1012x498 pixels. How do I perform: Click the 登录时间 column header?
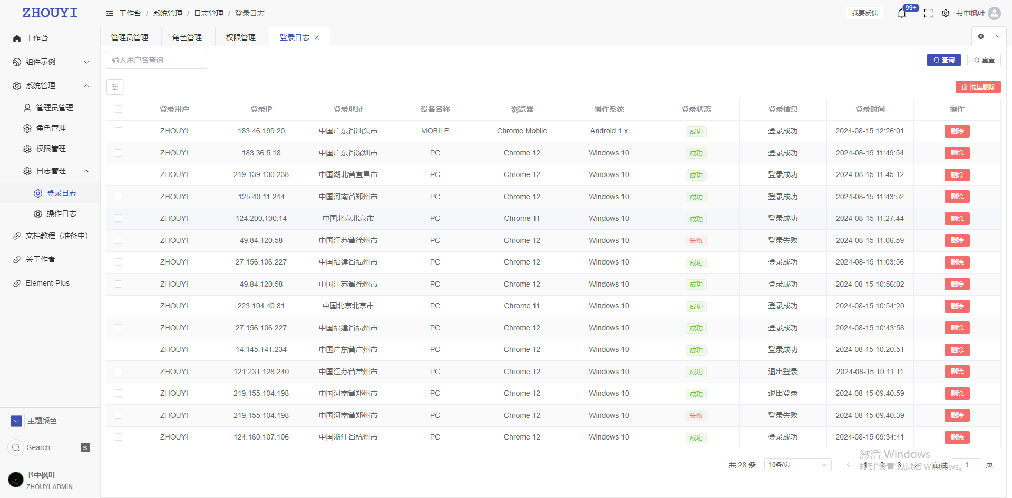(x=870, y=109)
